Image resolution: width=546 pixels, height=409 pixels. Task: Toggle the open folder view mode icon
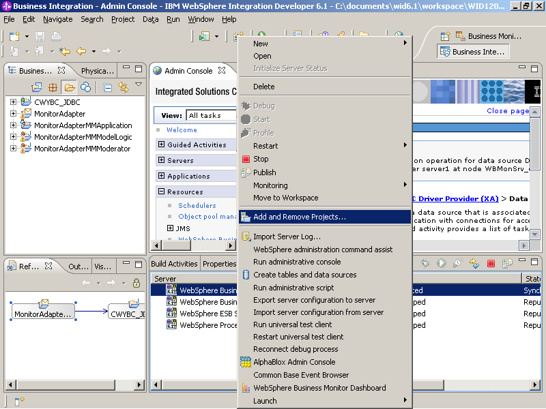(x=69, y=87)
